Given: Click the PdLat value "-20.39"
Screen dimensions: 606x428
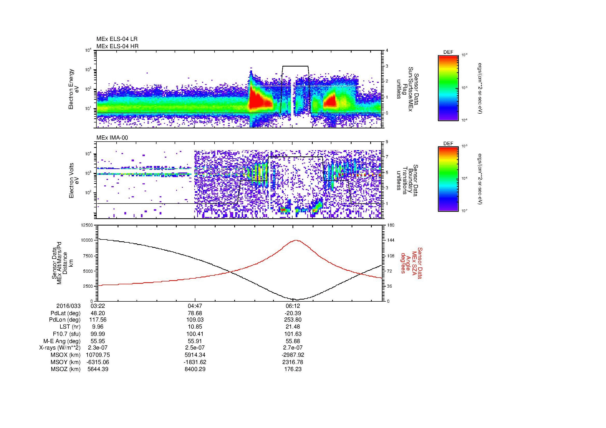Looking at the screenshot, I should 293,313.
